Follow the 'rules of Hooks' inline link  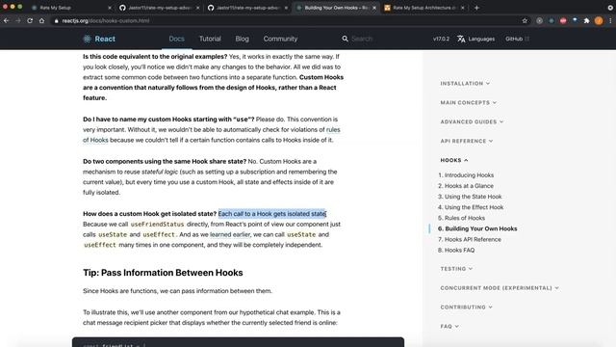pyautogui.click(x=333, y=129)
